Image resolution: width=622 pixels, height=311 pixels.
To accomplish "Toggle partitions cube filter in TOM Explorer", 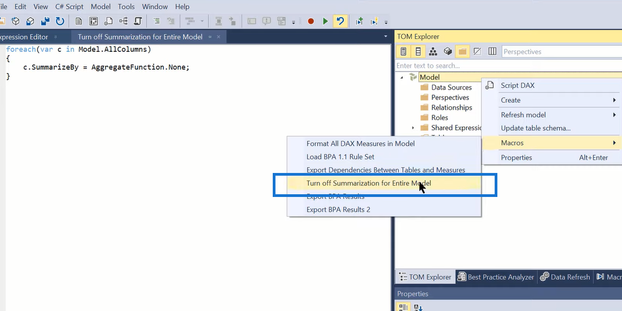I will point(448,51).
